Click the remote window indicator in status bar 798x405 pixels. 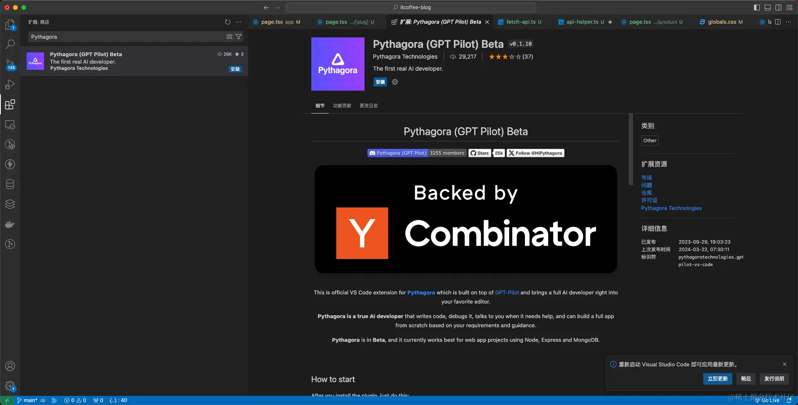click(7, 400)
